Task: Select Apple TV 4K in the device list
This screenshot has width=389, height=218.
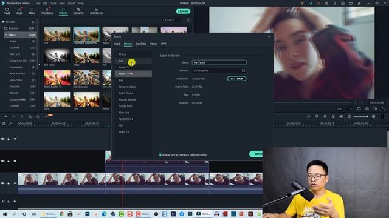Action: [x=133, y=74]
